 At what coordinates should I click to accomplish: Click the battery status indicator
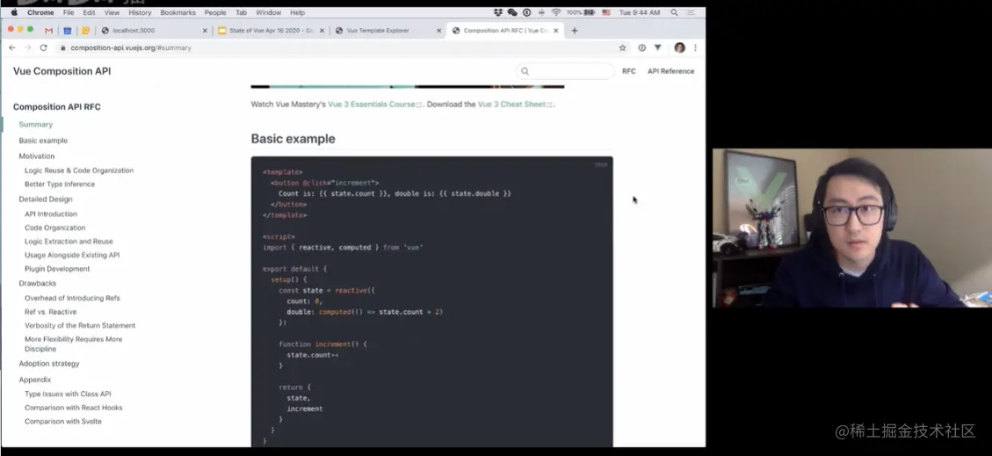click(x=581, y=12)
